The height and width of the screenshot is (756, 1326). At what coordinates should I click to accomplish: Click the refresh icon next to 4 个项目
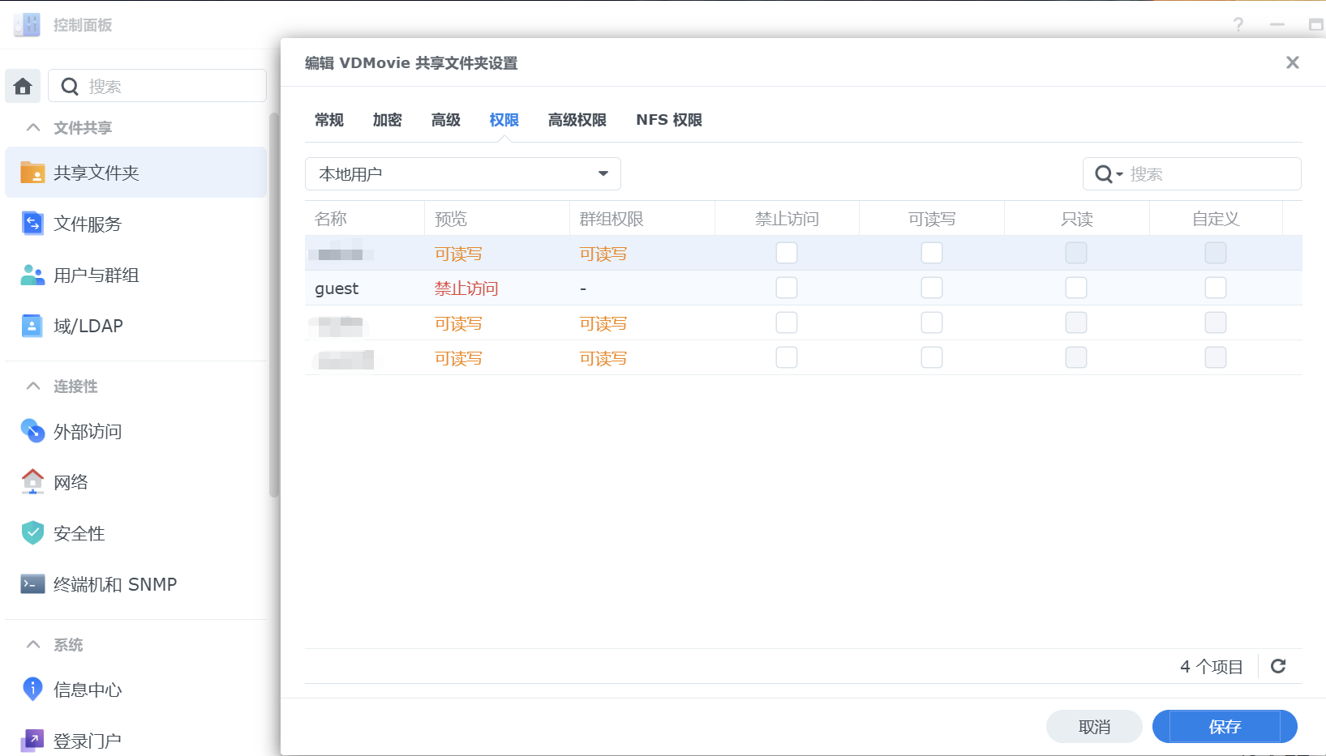point(1278,666)
